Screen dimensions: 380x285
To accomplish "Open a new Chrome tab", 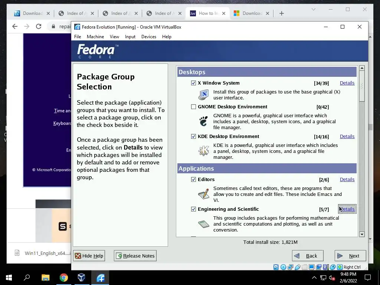I will tap(281, 13).
